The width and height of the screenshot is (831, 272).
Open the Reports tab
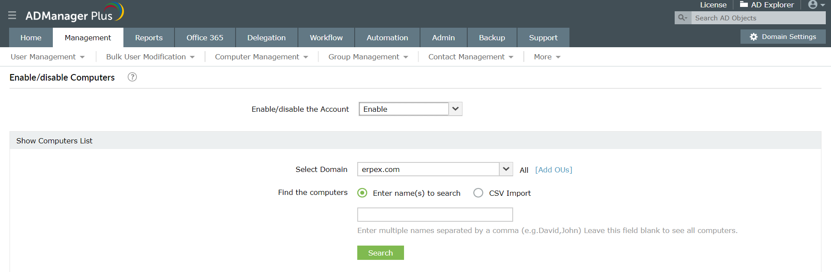(x=149, y=38)
